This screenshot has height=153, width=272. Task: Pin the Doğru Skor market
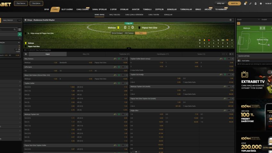[x=228, y=110]
